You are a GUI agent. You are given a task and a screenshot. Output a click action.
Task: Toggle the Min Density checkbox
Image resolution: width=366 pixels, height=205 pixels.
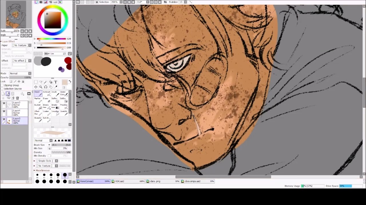click(x=49, y=156)
